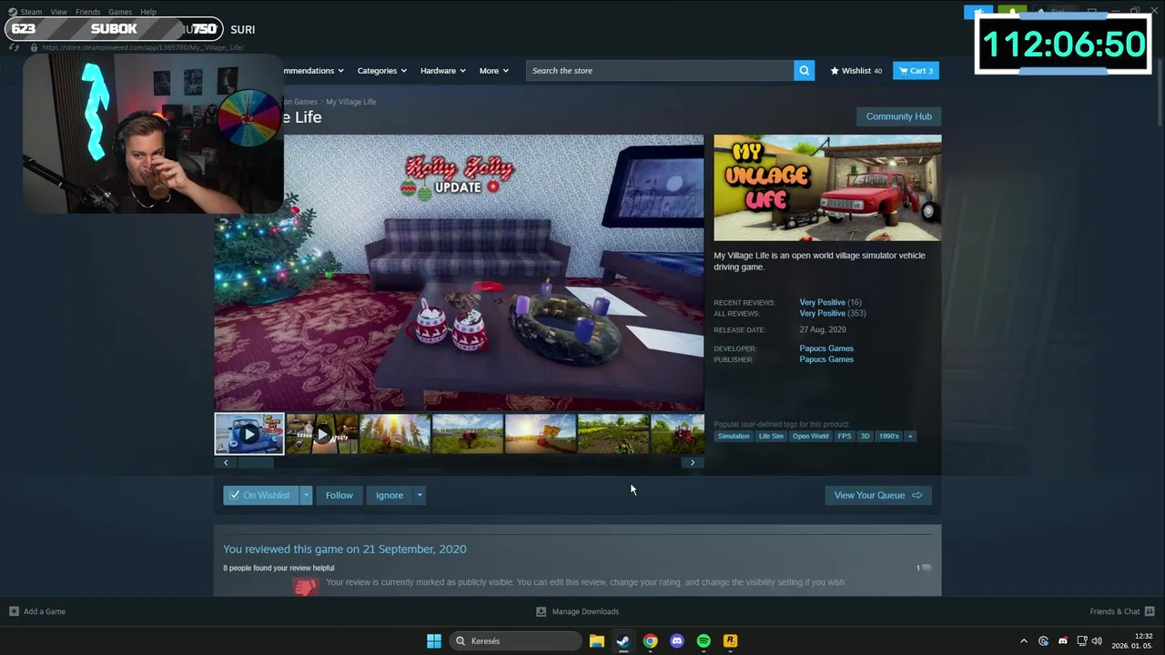Open File Explorer from the taskbar
Screen dimensions: 1165x655
pos(596,640)
